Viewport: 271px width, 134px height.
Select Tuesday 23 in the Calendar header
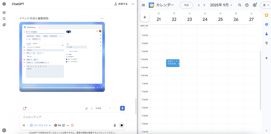(x=190, y=19)
